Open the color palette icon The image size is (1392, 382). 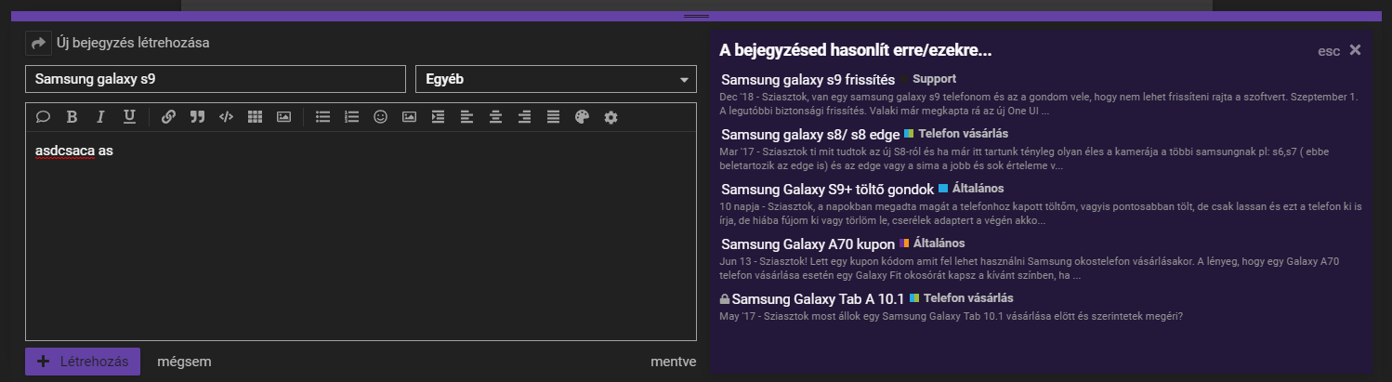coord(582,117)
